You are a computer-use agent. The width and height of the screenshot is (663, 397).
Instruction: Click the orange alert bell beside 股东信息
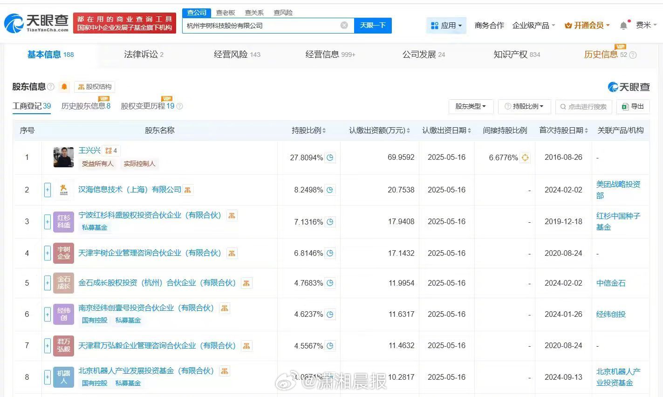pos(64,87)
